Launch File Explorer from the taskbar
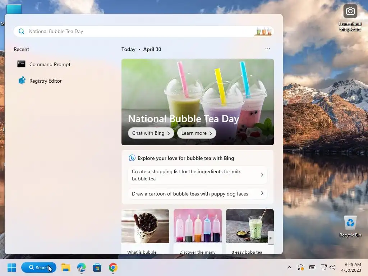This screenshot has height=276, width=368. [x=66, y=267]
